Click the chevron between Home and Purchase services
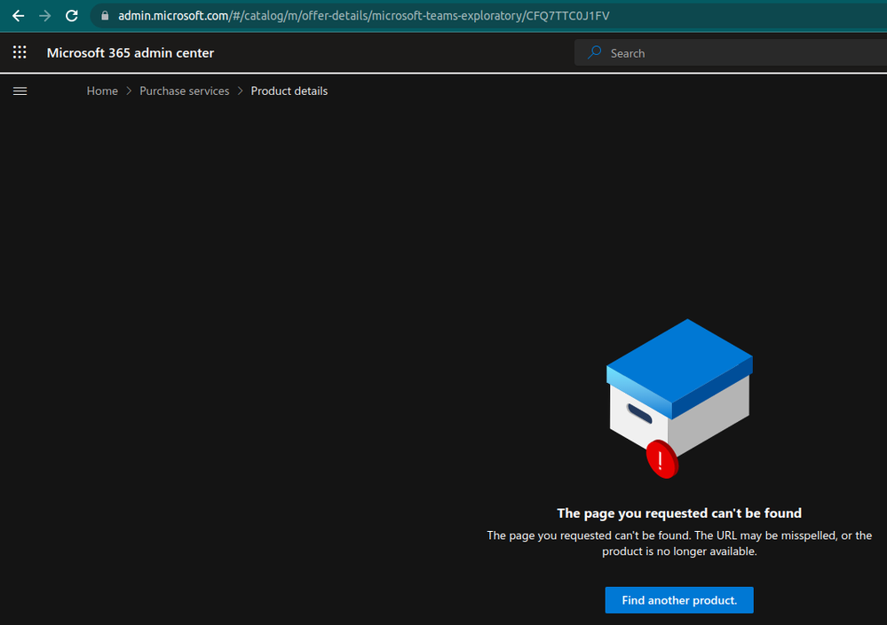887x625 pixels. (x=128, y=90)
